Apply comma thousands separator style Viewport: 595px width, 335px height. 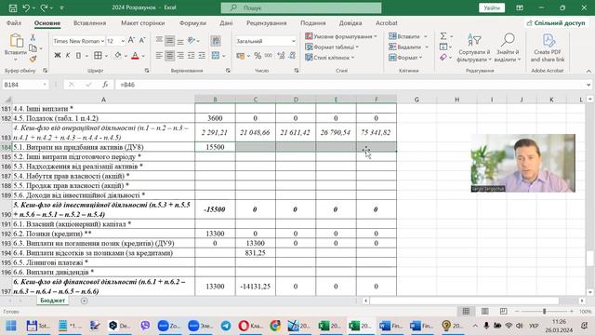pyautogui.click(x=269, y=56)
